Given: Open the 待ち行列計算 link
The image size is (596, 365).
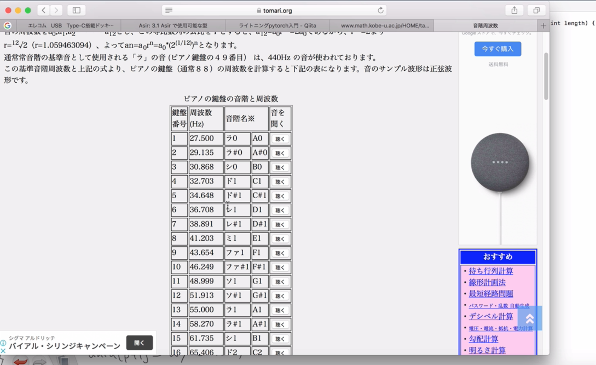Looking at the screenshot, I should click(x=491, y=271).
